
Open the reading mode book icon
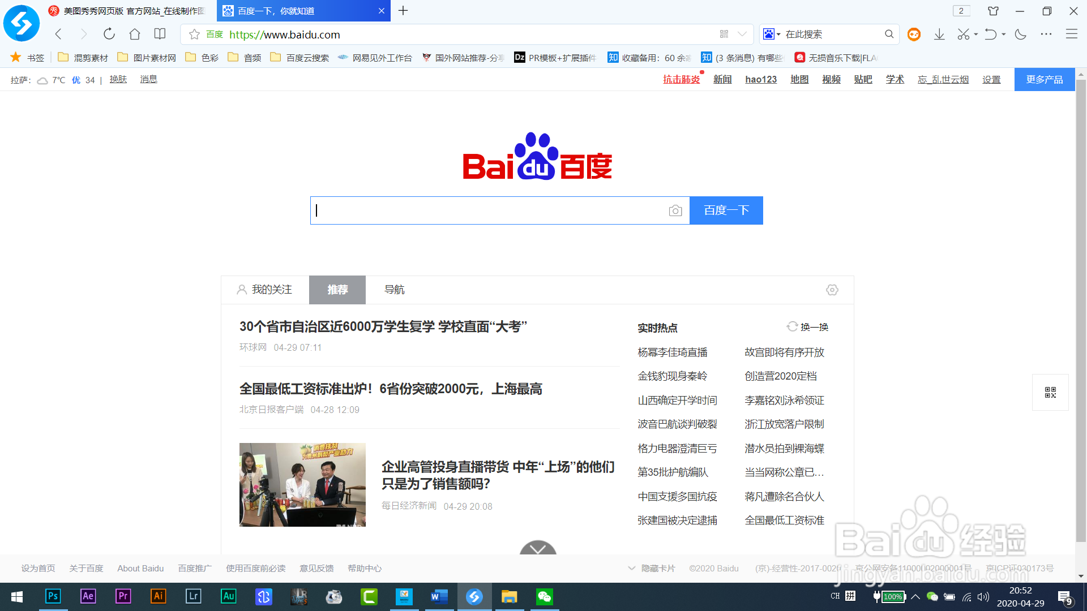160,35
